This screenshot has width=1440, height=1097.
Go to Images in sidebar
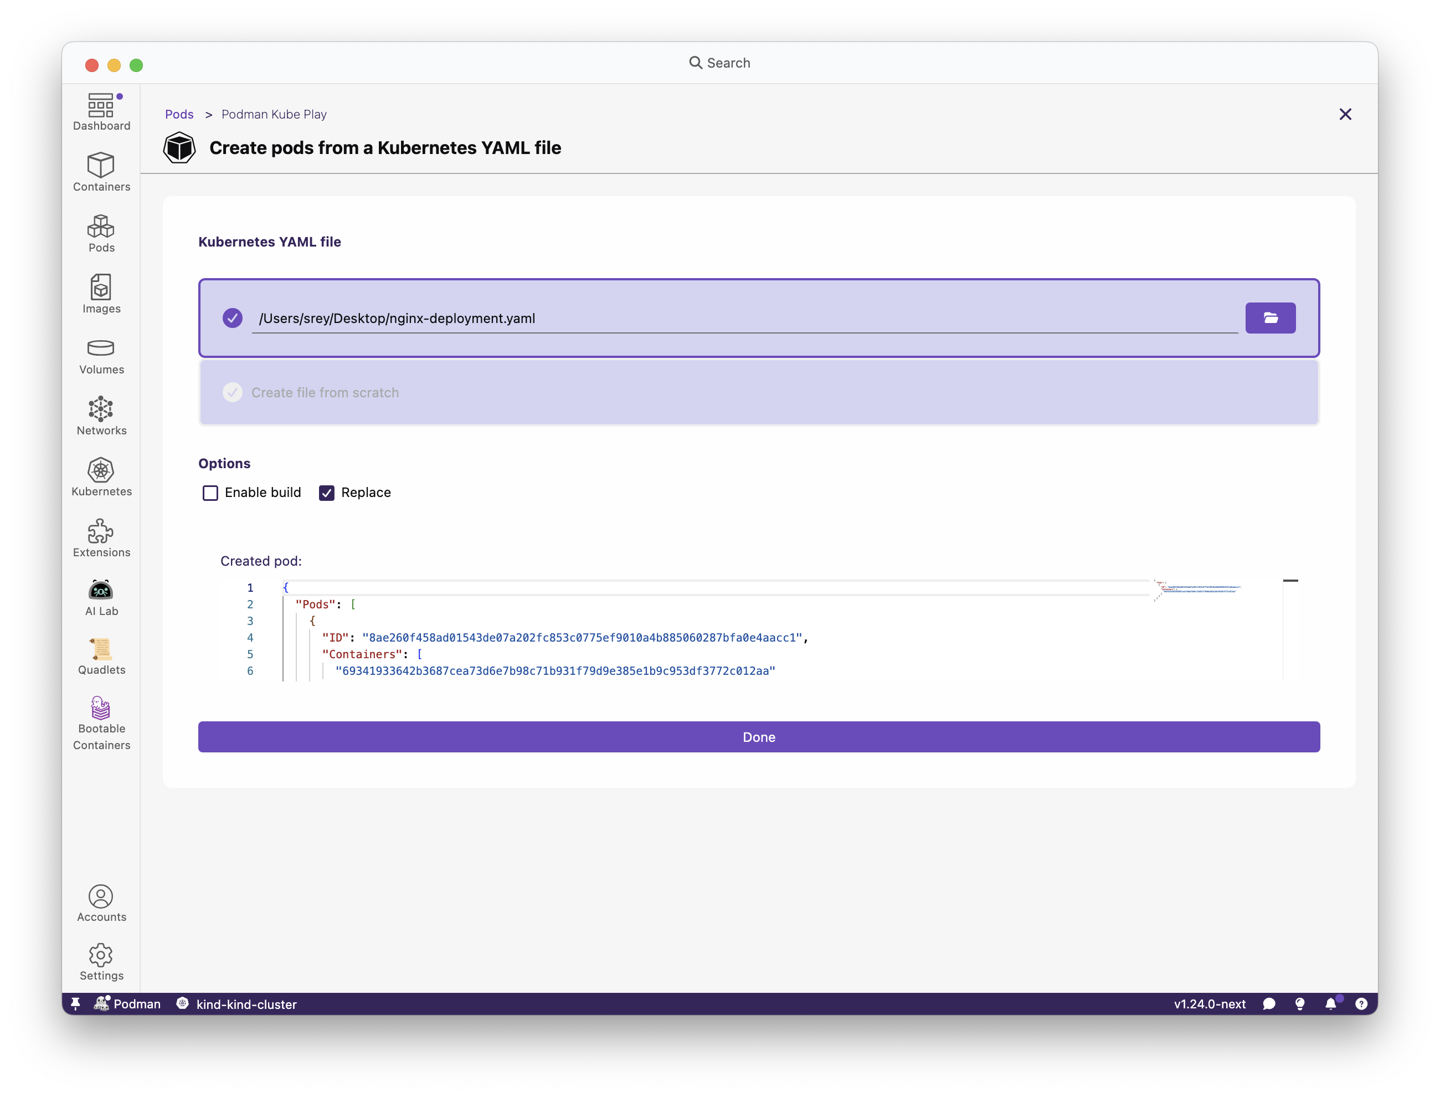(x=101, y=295)
